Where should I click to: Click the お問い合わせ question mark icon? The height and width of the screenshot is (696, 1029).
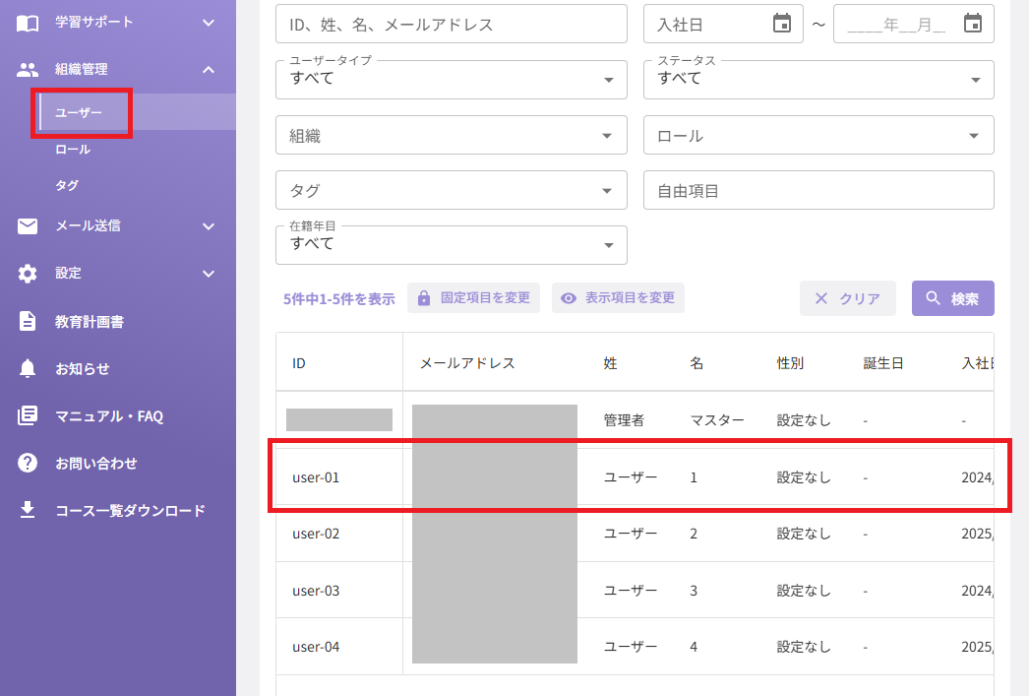pos(27,463)
